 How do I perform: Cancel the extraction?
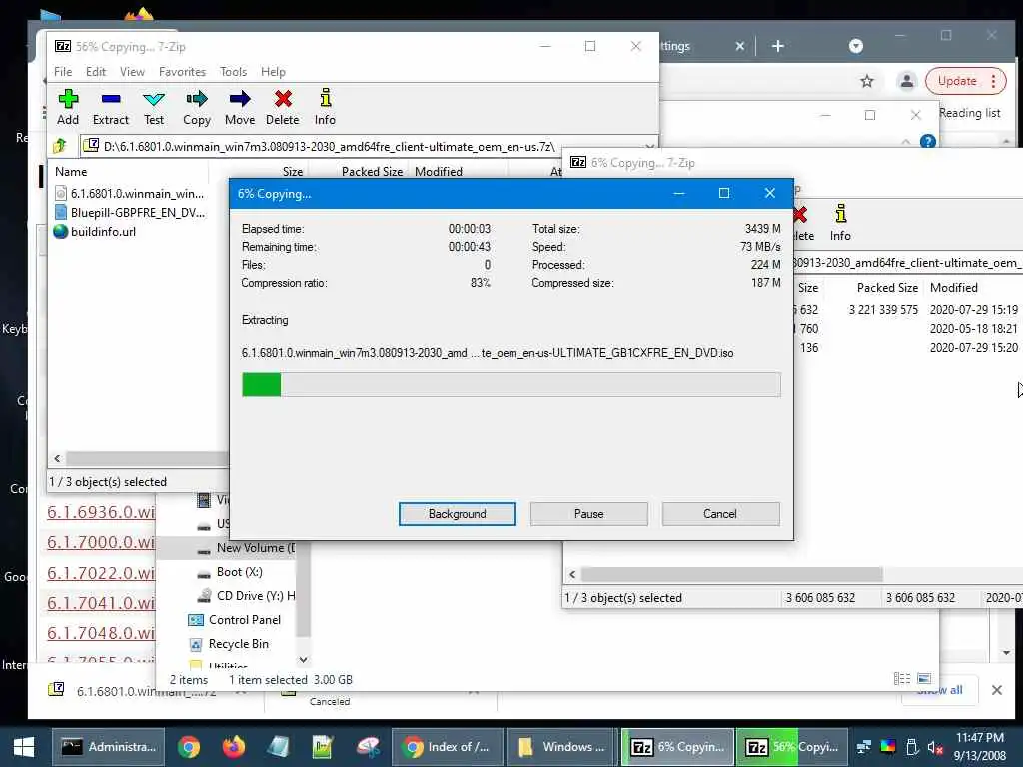click(x=720, y=514)
